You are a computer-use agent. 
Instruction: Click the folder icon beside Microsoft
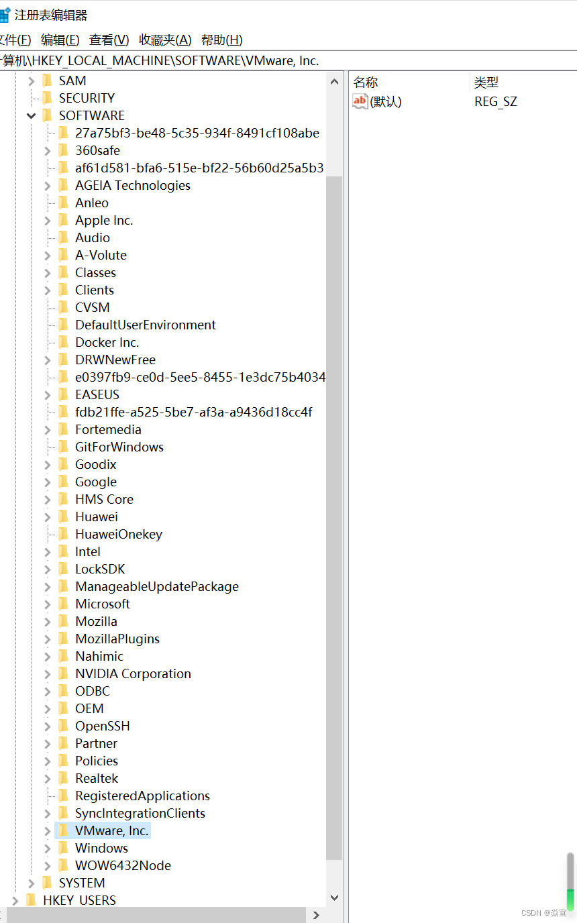tap(63, 604)
